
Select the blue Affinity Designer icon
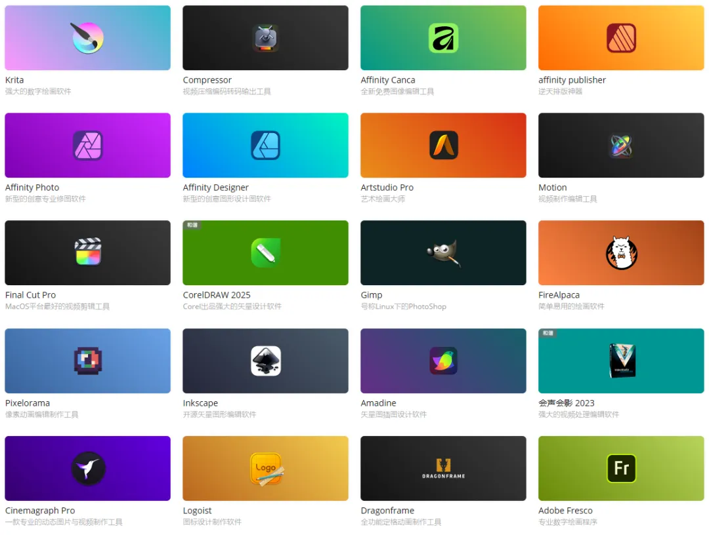click(265, 146)
